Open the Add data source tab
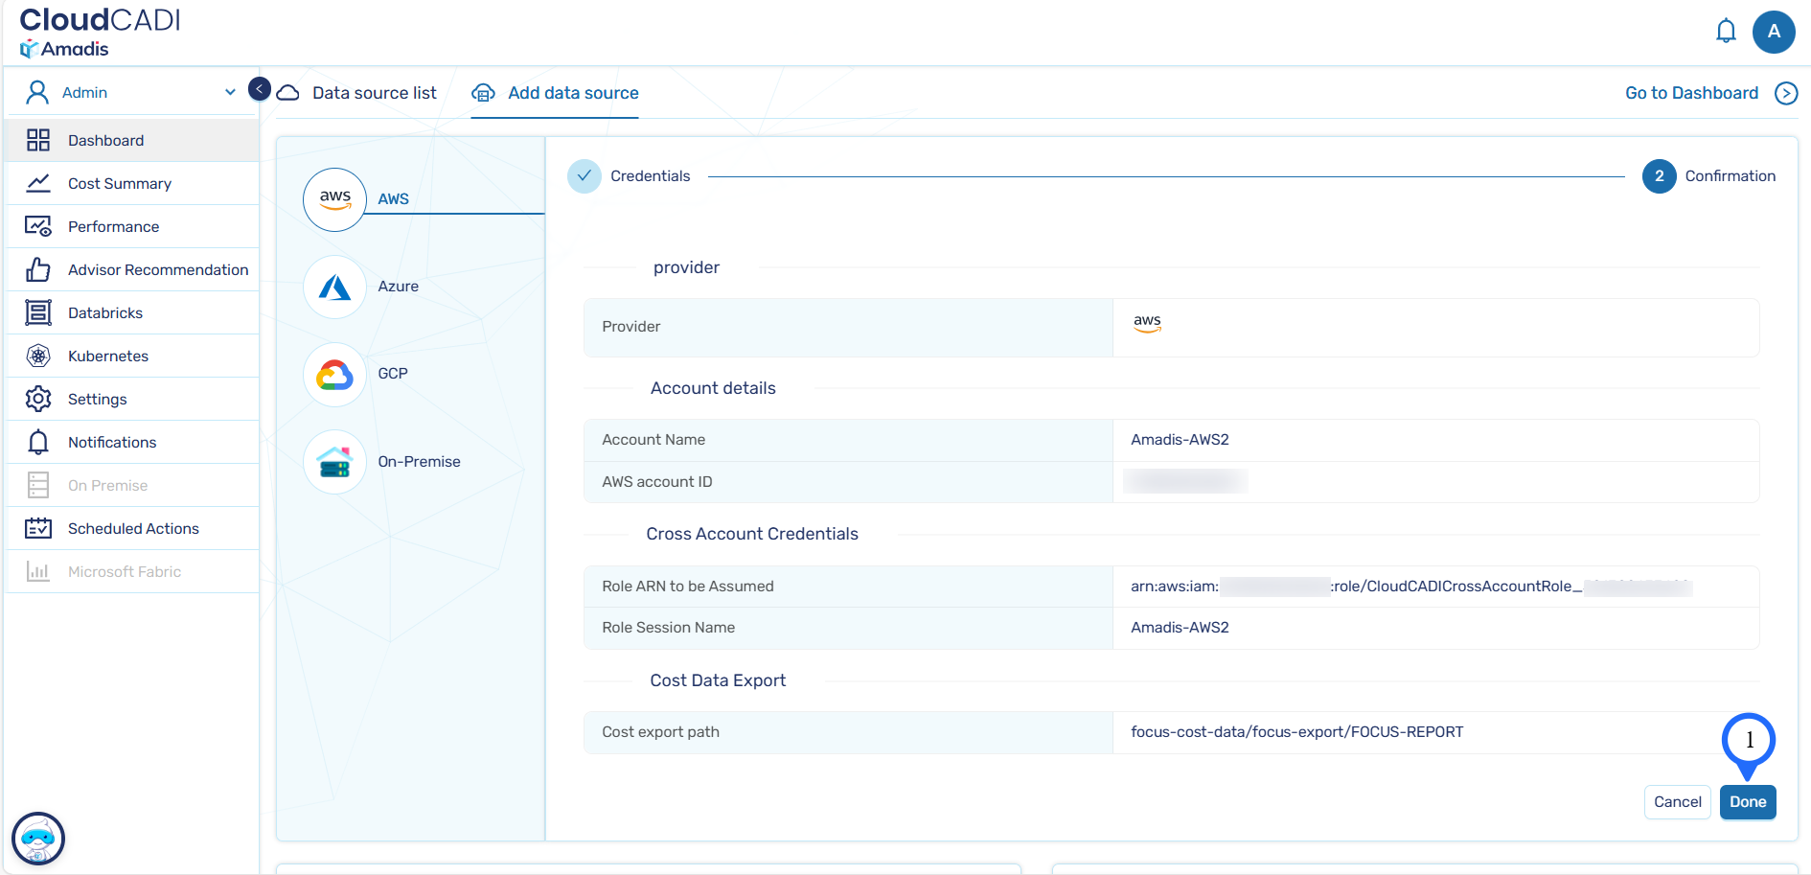 pyautogui.click(x=573, y=93)
